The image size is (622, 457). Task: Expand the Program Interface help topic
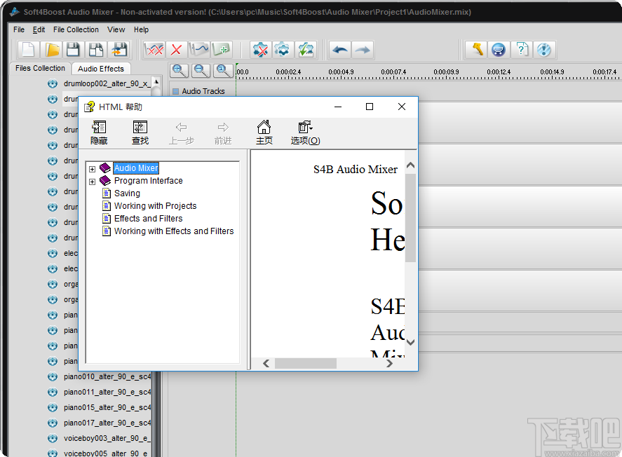tap(92, 181)
